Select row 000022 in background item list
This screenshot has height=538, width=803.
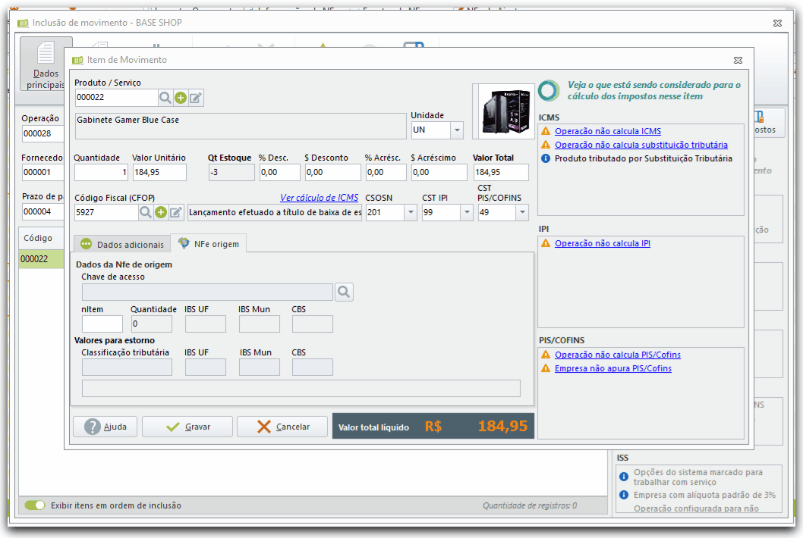coord(42,259)
